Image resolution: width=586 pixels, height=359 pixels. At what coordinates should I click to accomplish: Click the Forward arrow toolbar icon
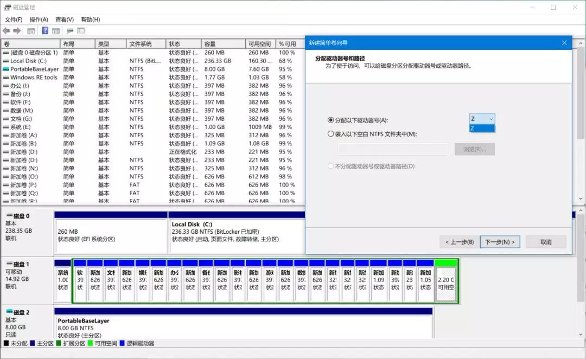pos(17,31)
